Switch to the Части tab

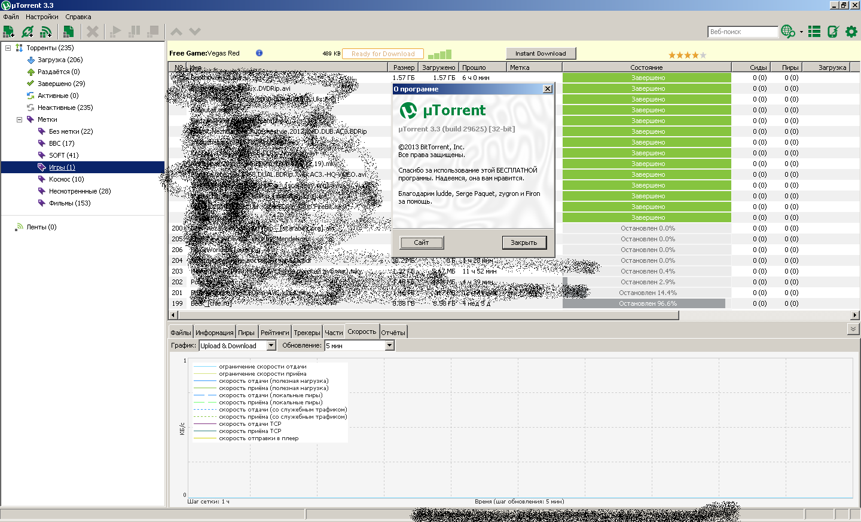334,333
